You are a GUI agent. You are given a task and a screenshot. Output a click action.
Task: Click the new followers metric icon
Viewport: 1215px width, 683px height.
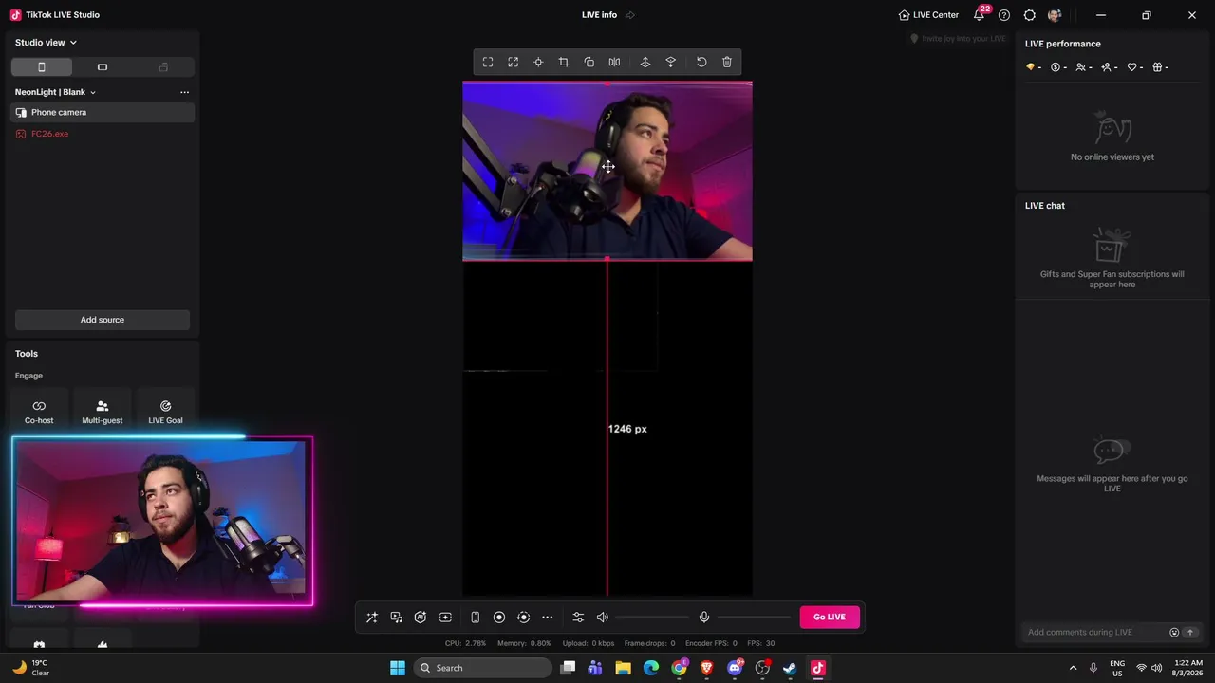point(1109,67)
